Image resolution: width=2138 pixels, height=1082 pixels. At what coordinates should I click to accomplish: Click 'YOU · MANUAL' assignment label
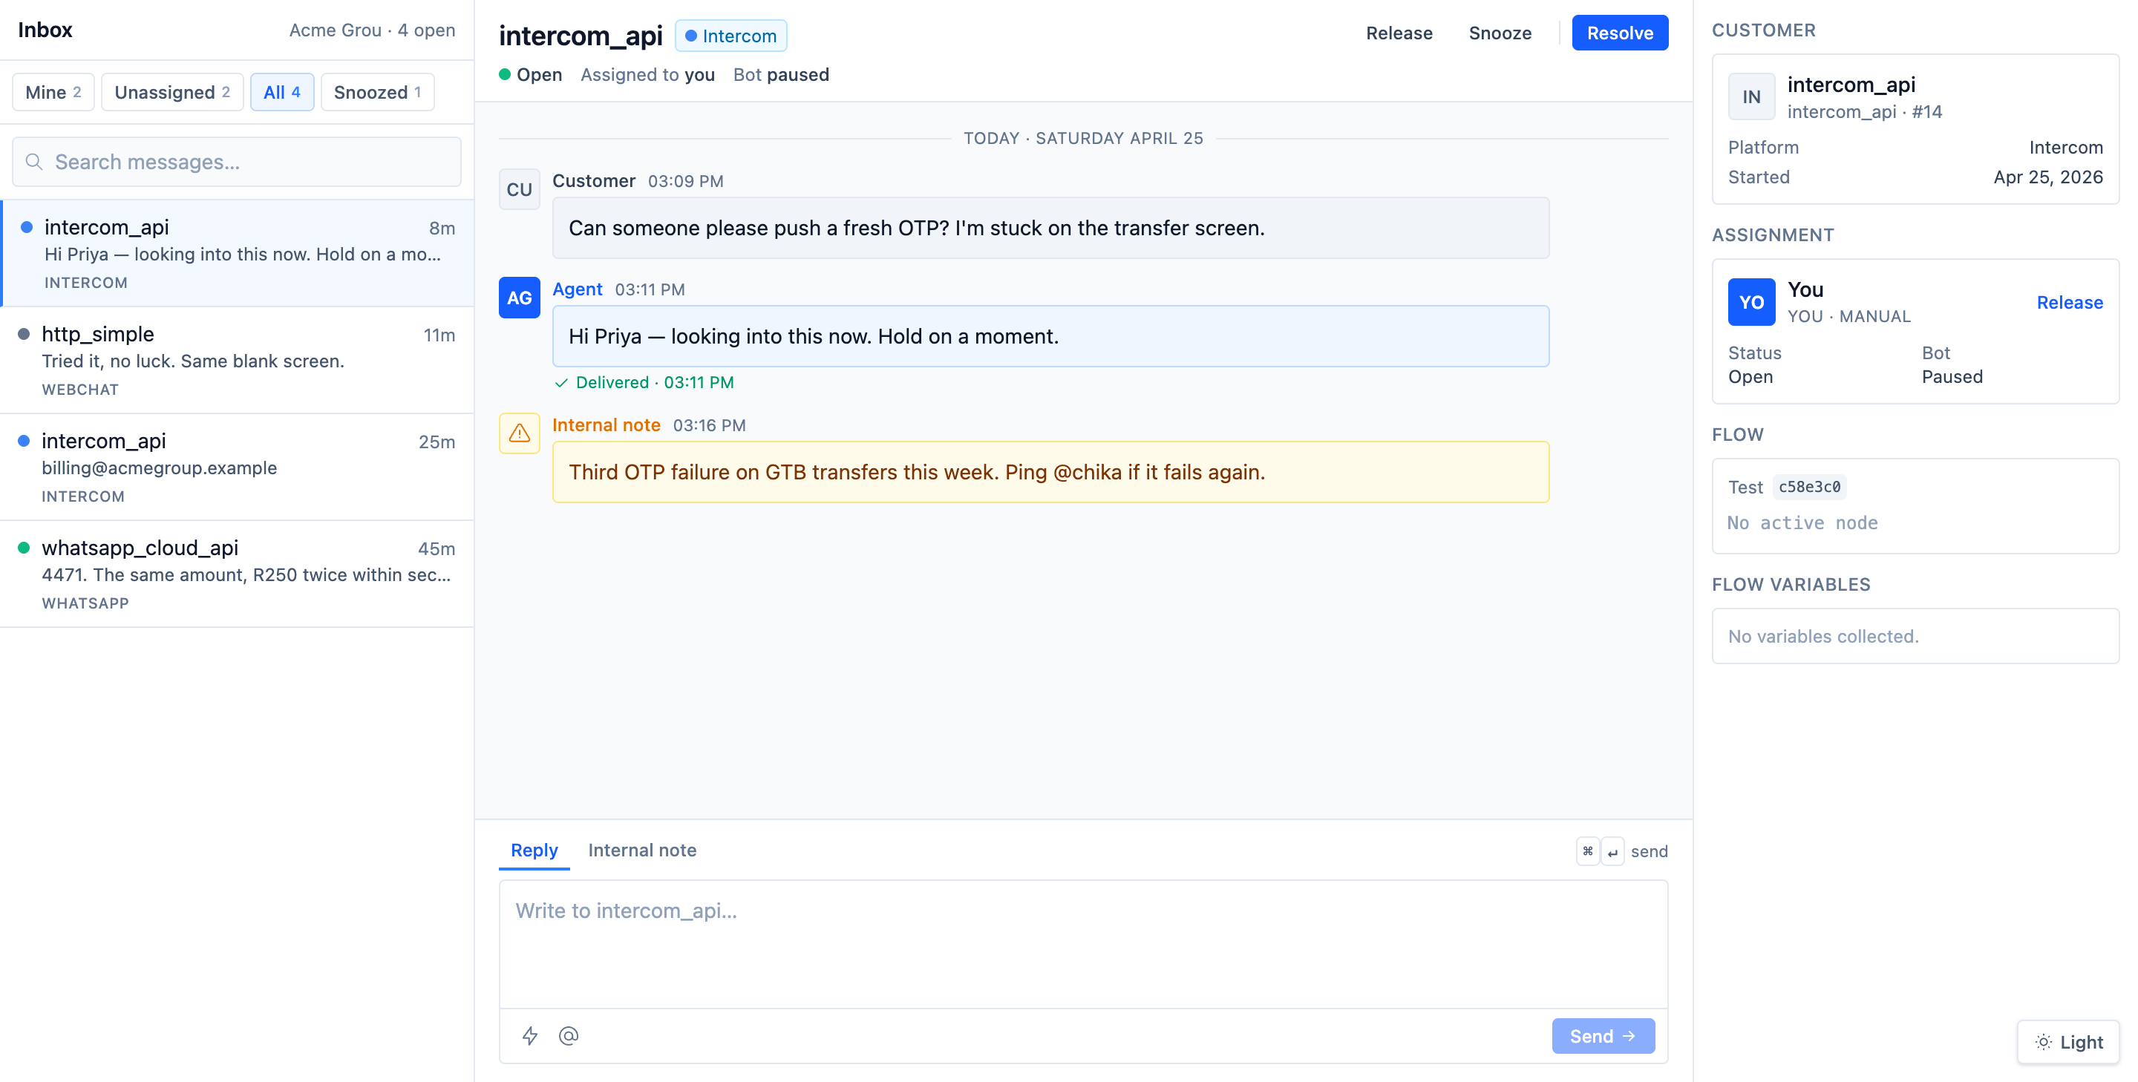1849,316
